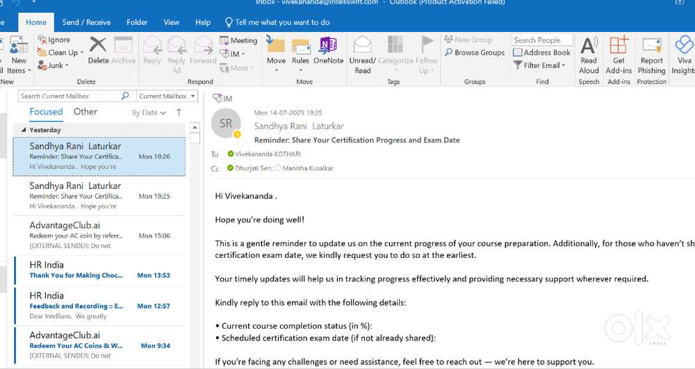695x369 pixels.
Task: Open OneNote from the Move group
Action: point(328,47)
